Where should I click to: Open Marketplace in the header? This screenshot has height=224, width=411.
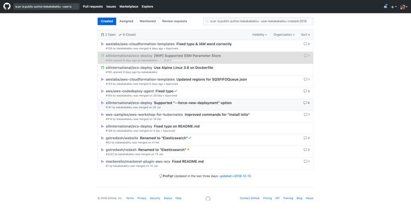coord(129,6)
